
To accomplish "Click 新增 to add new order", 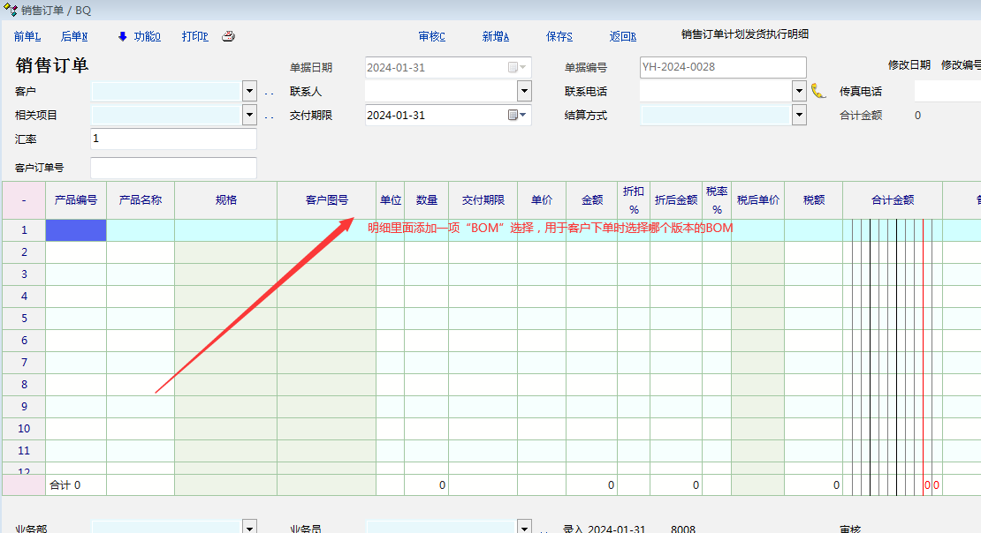I will point(495,37).
